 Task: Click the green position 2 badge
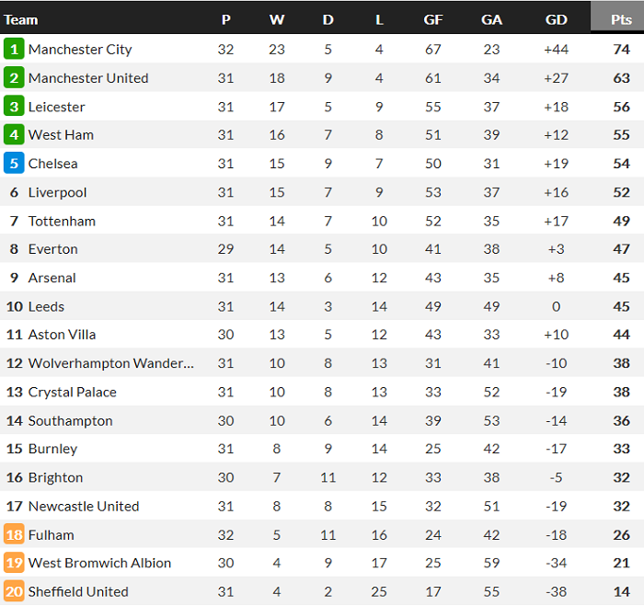click(x=14, y=78)
